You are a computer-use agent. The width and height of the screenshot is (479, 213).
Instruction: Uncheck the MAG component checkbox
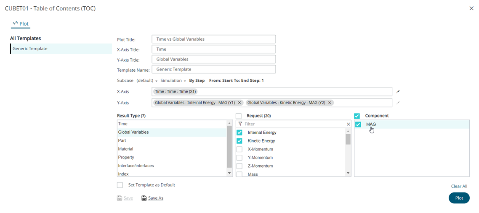358,125
